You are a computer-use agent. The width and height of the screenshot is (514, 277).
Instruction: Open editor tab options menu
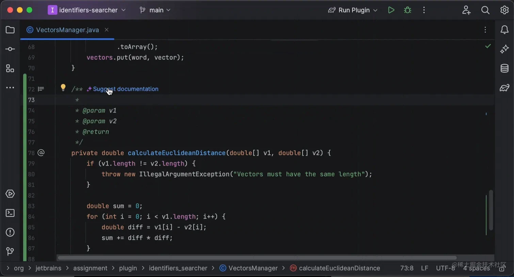[x=485, y=30]
